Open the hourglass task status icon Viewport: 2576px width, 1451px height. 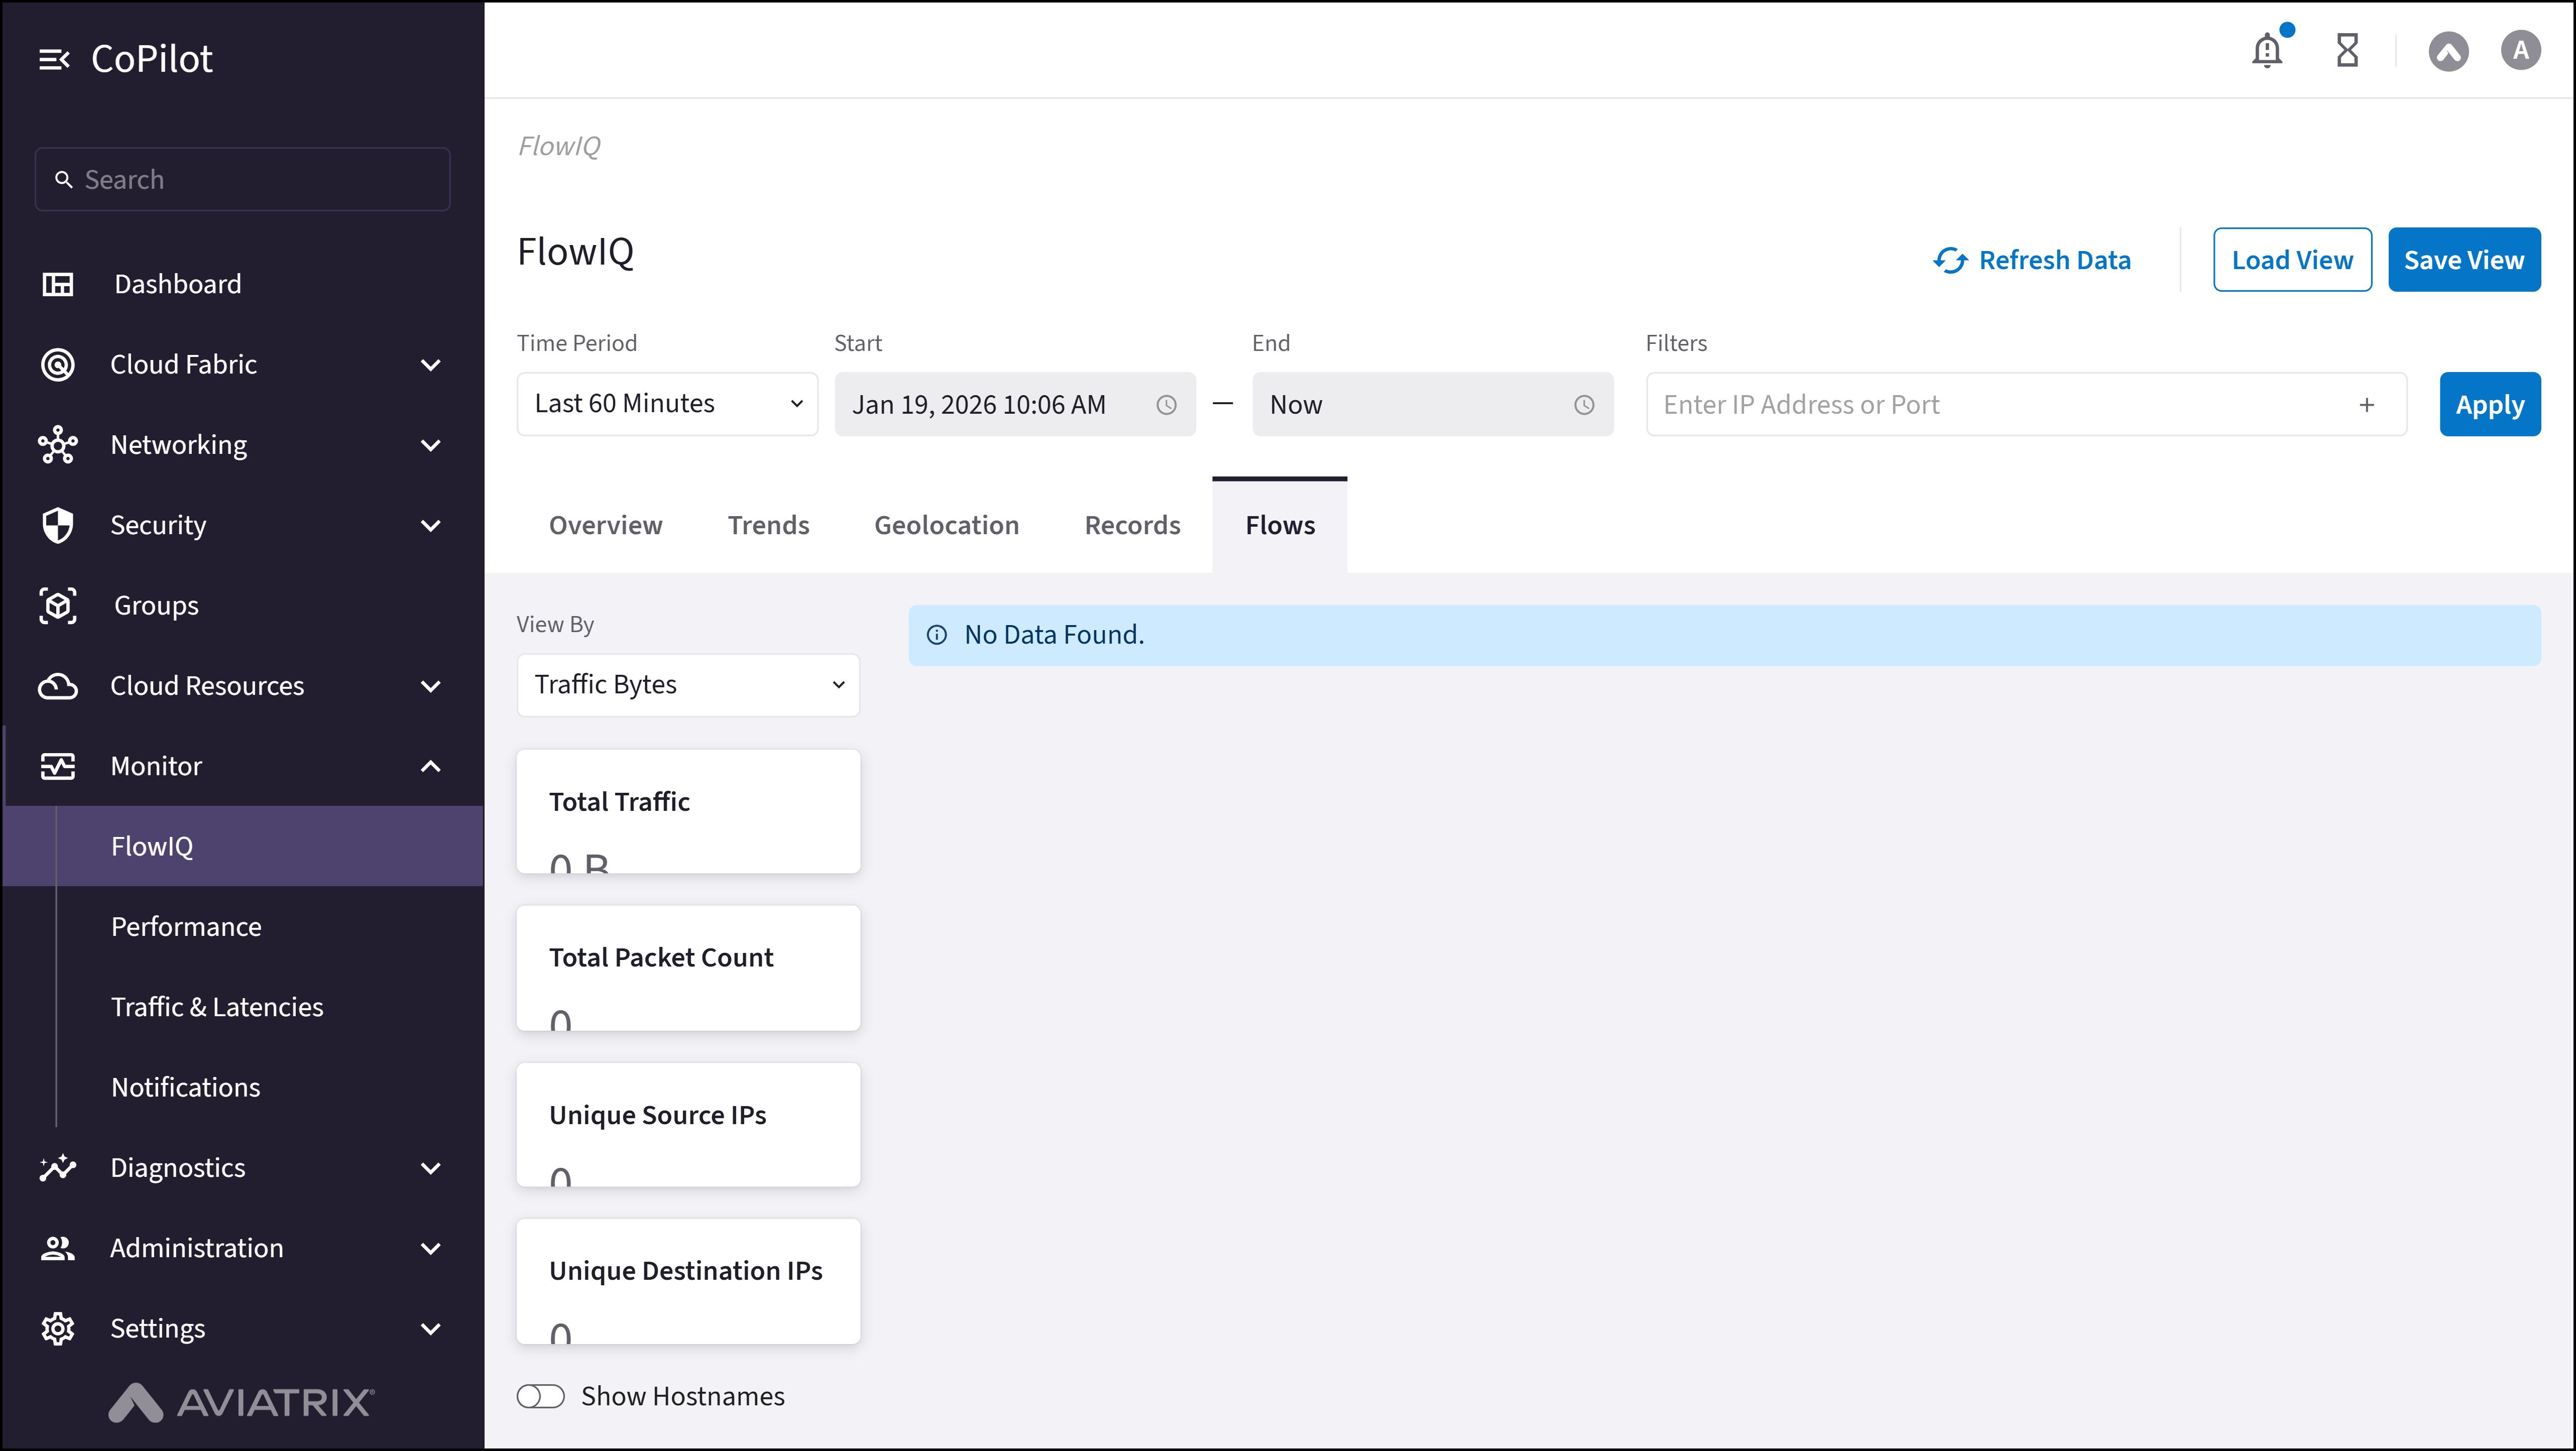(x=2347, y=50)
